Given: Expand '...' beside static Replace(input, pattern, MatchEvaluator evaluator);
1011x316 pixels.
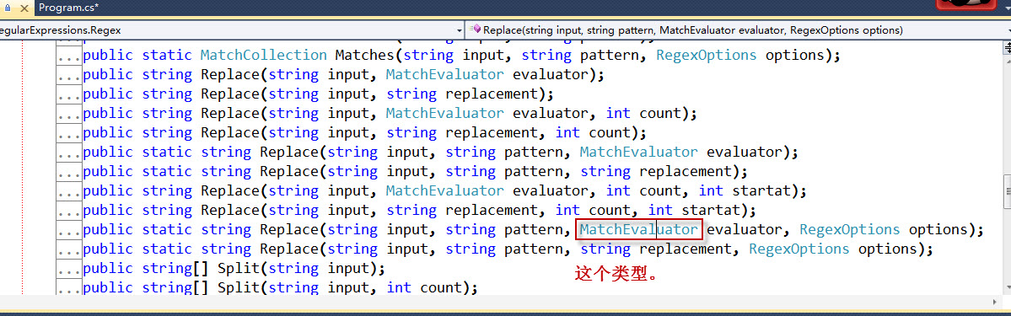Looking at the screenshot, I should (x=69, y=153).
